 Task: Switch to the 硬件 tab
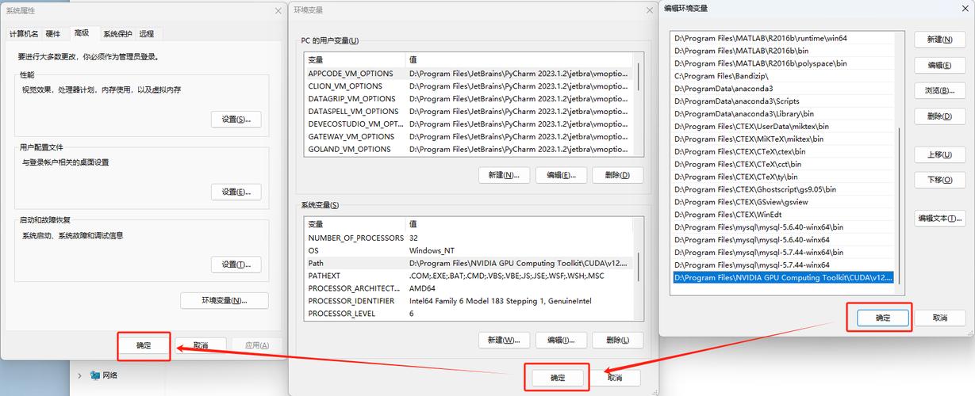click(x=53, y=33)
